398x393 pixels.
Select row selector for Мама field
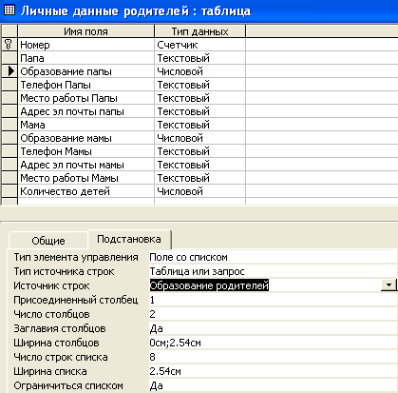click(9, 125)
